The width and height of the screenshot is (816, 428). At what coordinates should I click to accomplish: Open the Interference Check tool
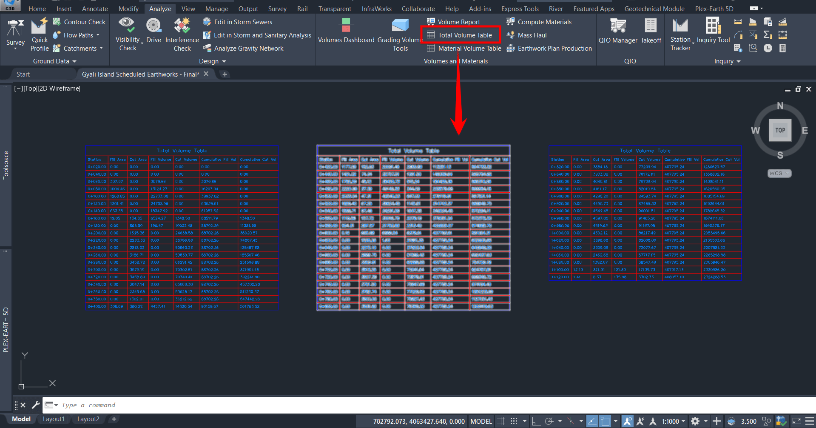[182, 35]
